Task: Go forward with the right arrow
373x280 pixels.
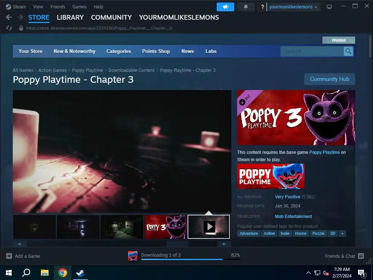Action: pos(20,17)
